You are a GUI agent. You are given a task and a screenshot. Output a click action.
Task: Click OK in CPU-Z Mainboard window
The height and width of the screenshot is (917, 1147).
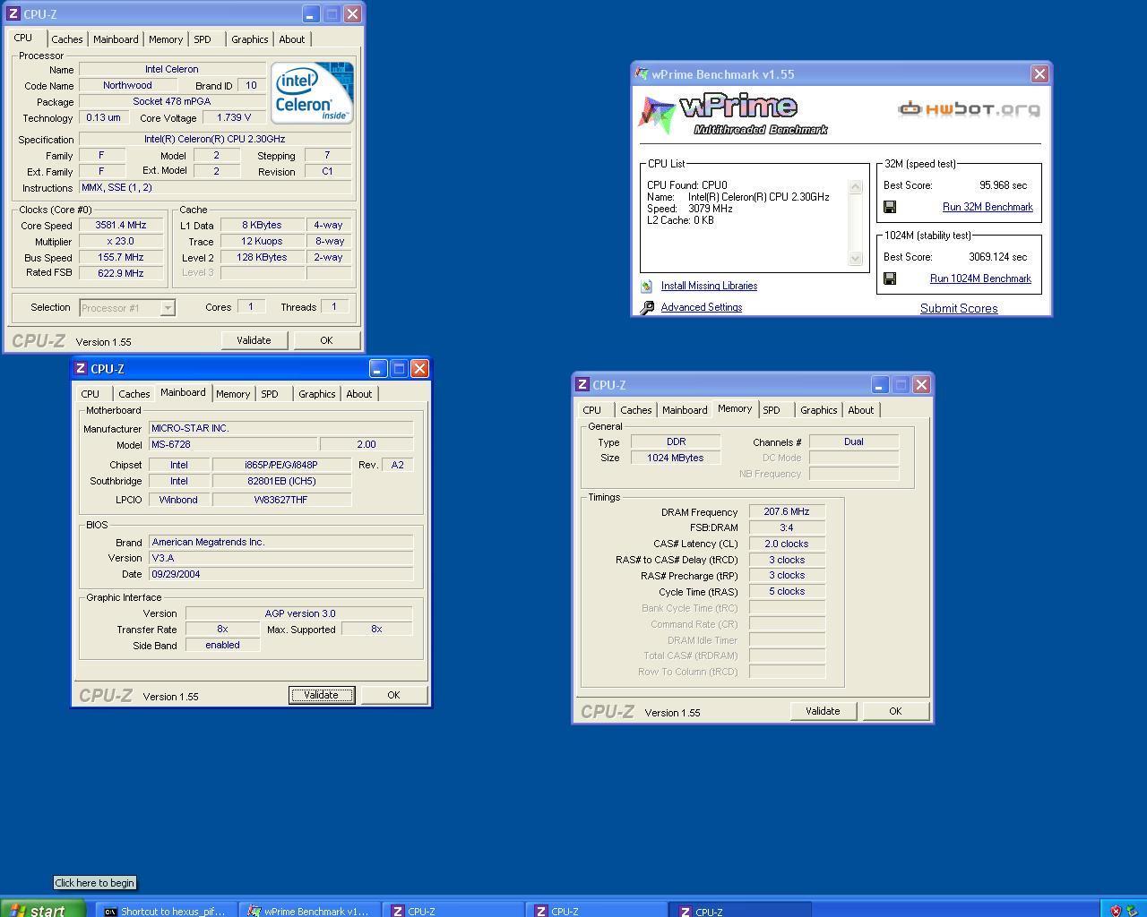[x=393, y=695]
